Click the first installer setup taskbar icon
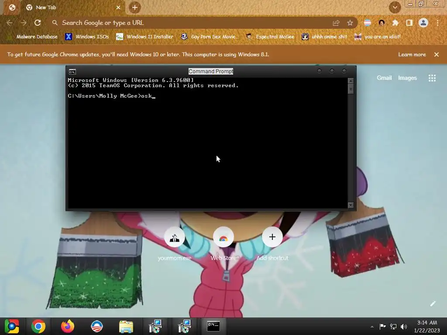447x335 pixels. point(155,326)
